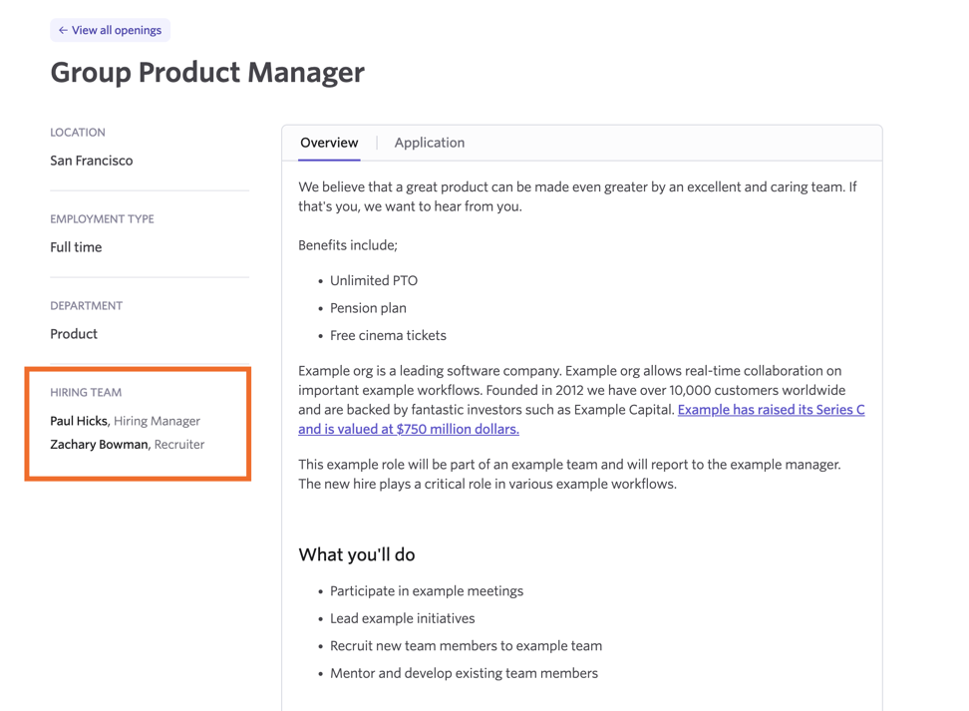Switch to the Overview tab
Viewport: 969px width, 711px height.
coord(329,143)
